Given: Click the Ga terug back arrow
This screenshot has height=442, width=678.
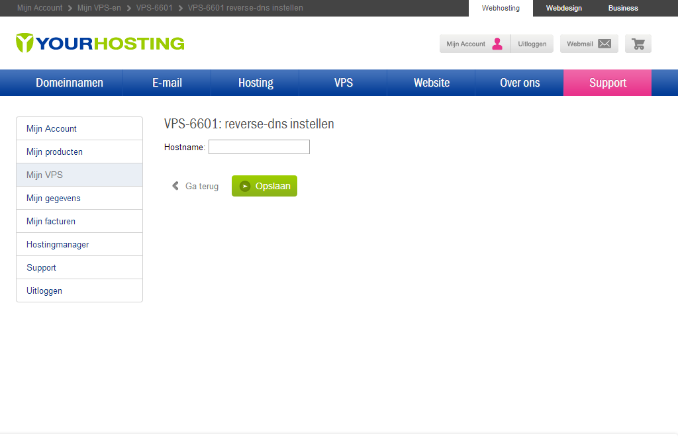Looking at the screenshot, I should click(x=175, y=186).
